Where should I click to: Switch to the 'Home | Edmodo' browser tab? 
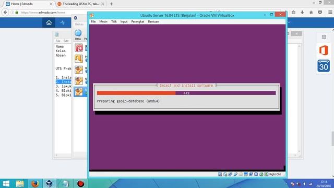tap(28, 4)
